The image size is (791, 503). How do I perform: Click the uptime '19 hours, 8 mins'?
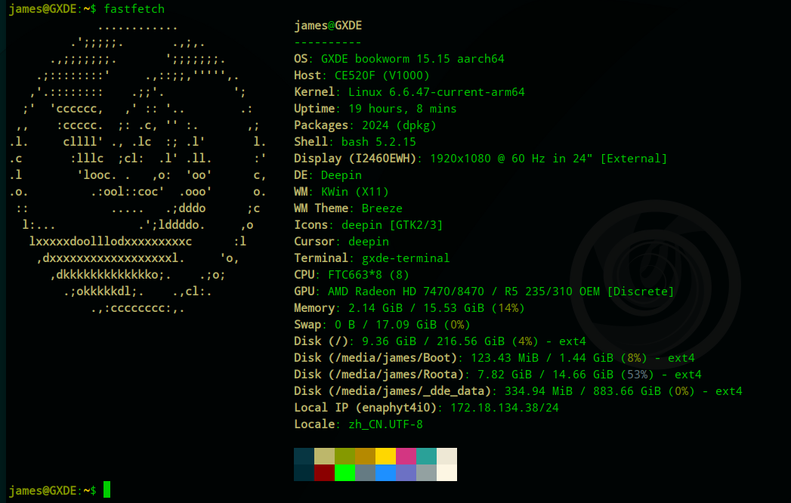[x=403, y=109]
